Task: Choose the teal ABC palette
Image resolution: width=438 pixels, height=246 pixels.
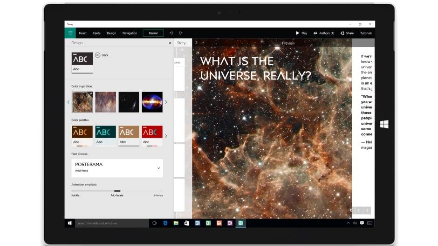Action: click(106, 136)
